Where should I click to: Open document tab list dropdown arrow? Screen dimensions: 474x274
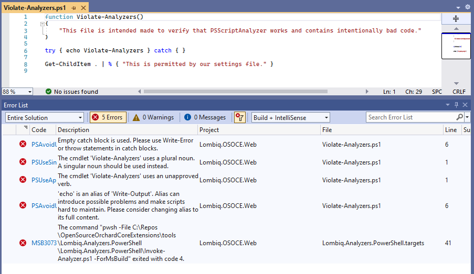coord(458,7)
